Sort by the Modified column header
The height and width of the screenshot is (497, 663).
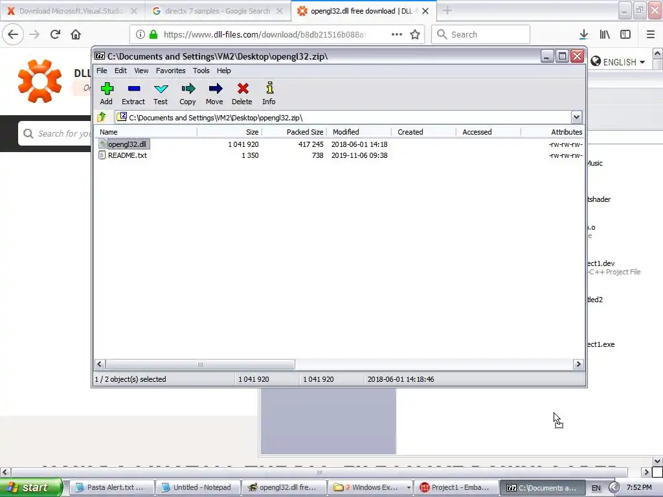(359, 132)
